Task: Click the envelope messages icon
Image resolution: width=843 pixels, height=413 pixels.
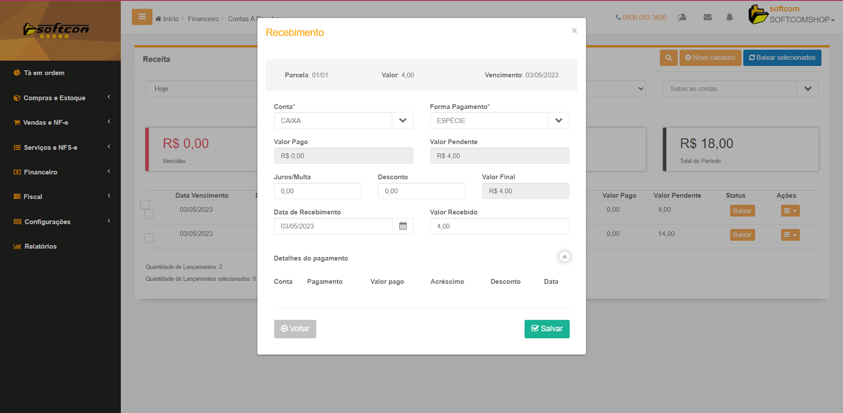Action: (708, 17)
